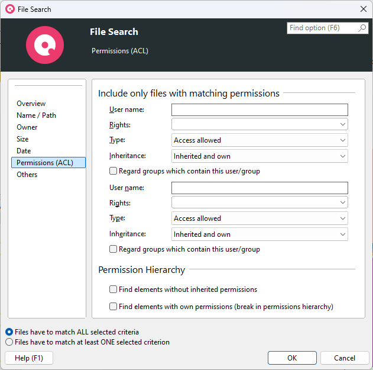Viewport: 373px width, 370px height.
Task: Select 'Files have to match ALL selected criteria'
Action: tap(9, 332)
